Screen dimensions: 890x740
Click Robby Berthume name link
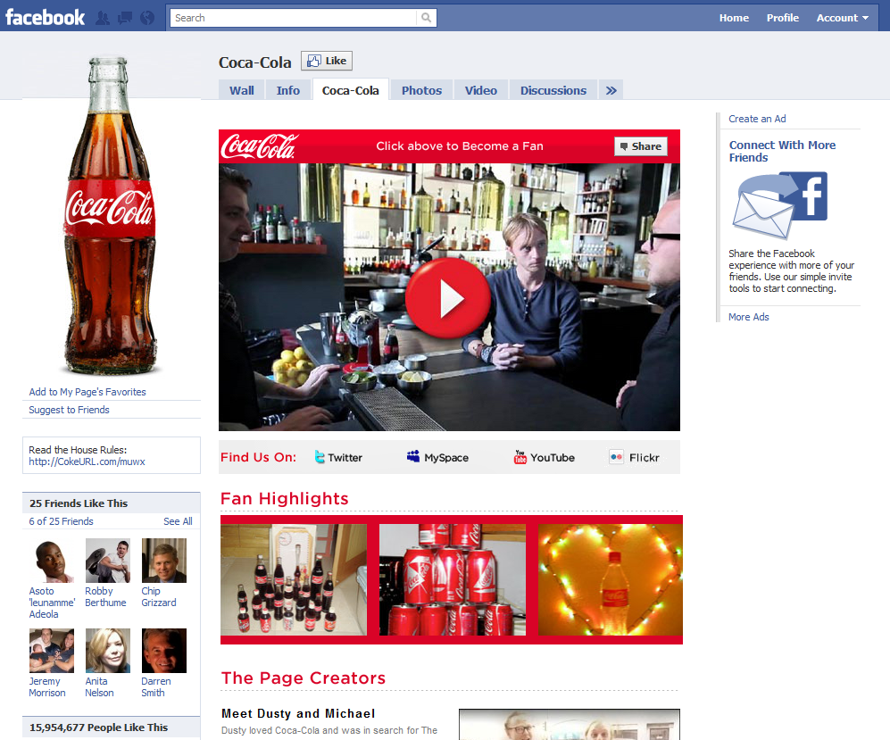click(105, 596)
